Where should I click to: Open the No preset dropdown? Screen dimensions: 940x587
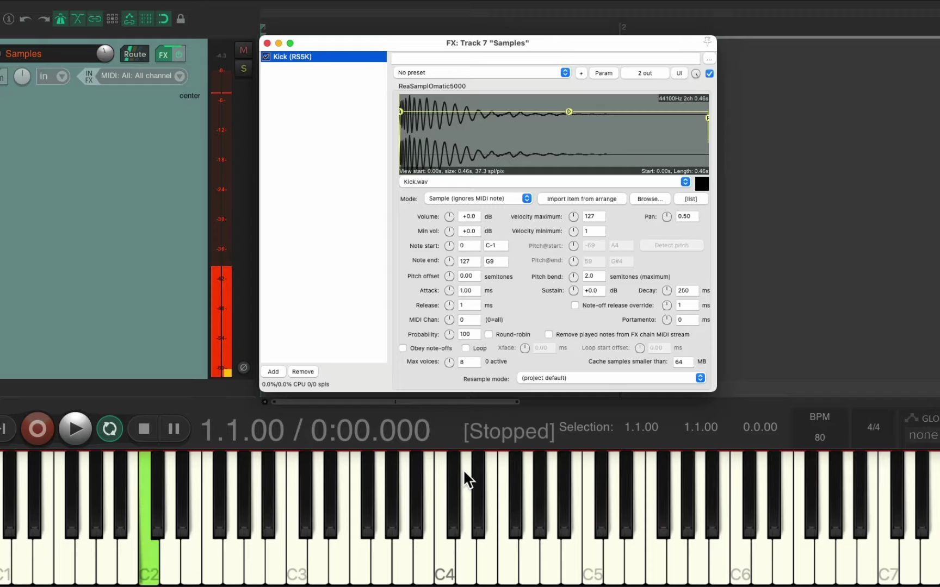482,73
